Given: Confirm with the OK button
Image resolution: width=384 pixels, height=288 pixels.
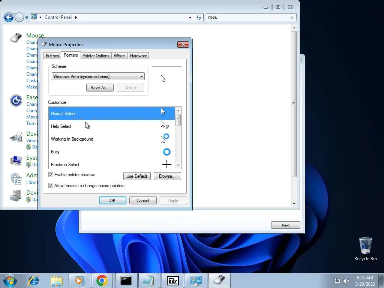Looking at the screenshot, I should (112, 201).
